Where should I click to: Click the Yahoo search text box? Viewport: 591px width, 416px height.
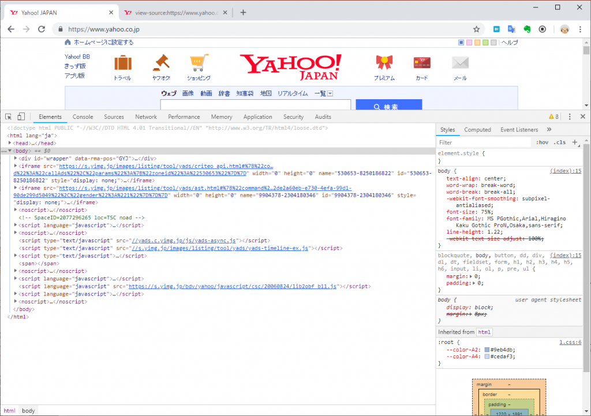coord(256,105)
